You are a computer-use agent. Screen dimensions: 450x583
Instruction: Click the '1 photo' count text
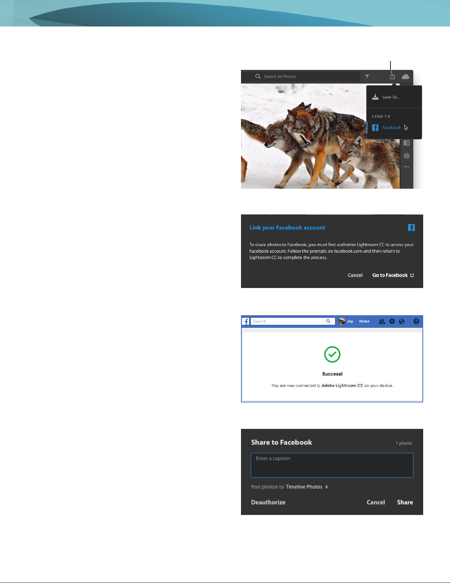404,443
